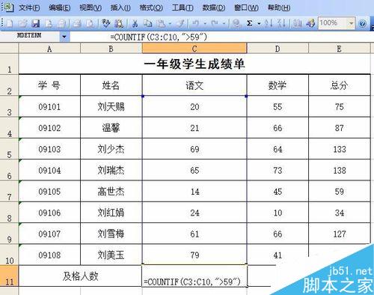Click the New workbook icon
374x295 pixels.
10,23
